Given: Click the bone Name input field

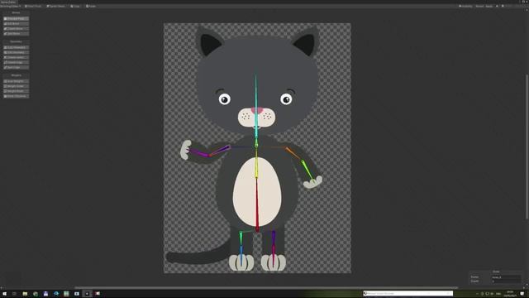Looking at the screenshot, I should tap(506, 277).
